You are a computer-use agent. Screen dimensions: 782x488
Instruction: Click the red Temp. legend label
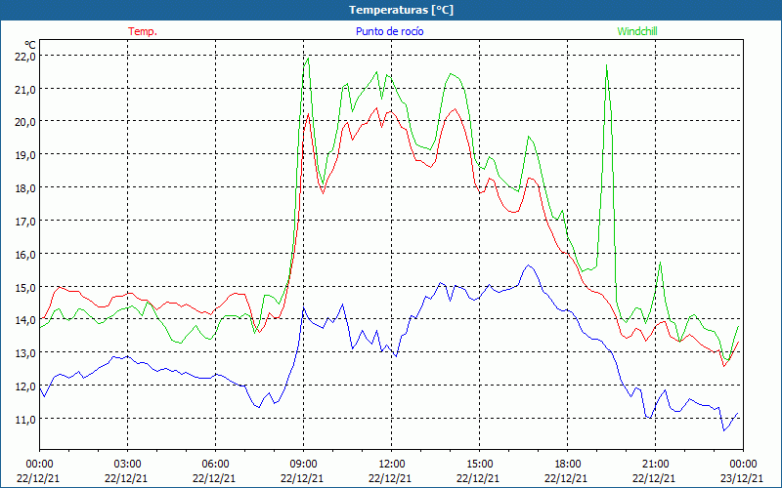point(143,31)
